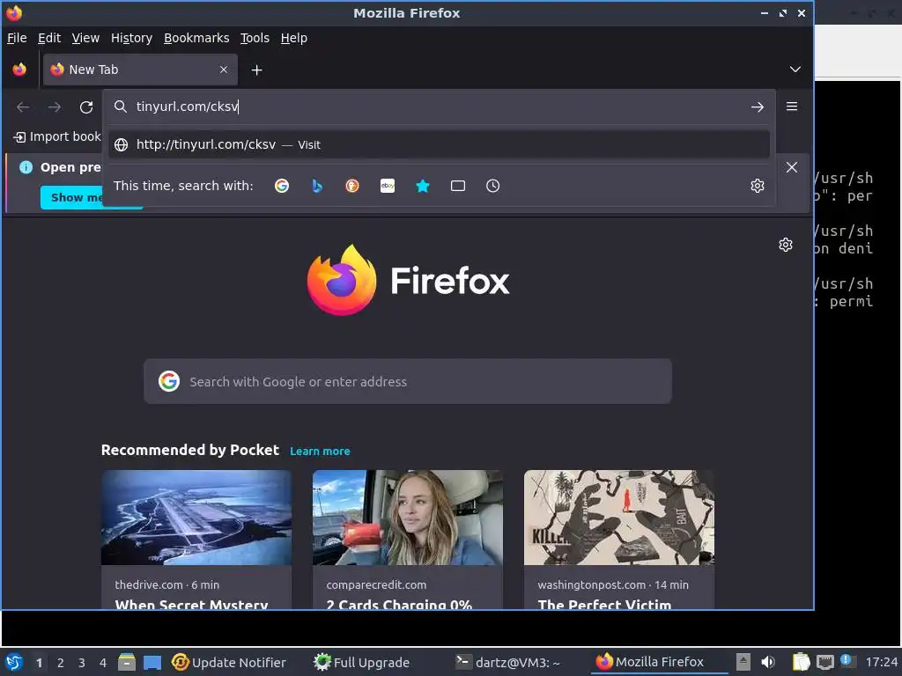Open the Help menu
Image resolution: width=902 pixels, height=676 pixels.
tap(294, 38)
